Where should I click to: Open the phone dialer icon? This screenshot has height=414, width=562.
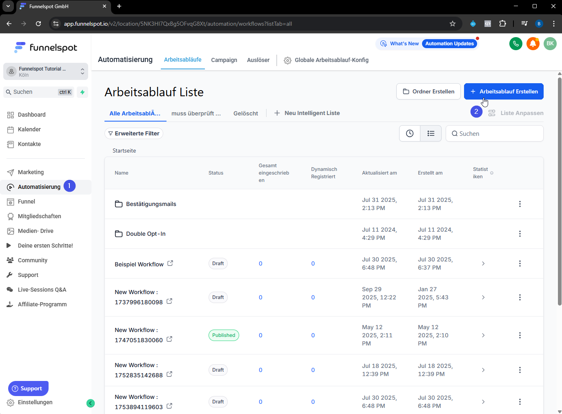pos(516,44)
